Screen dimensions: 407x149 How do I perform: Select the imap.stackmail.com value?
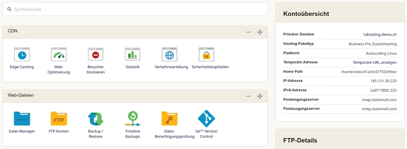[379, 99]
